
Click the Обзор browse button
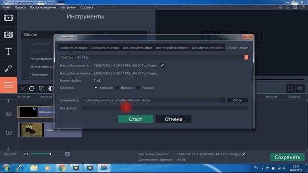tap(238, 100)
